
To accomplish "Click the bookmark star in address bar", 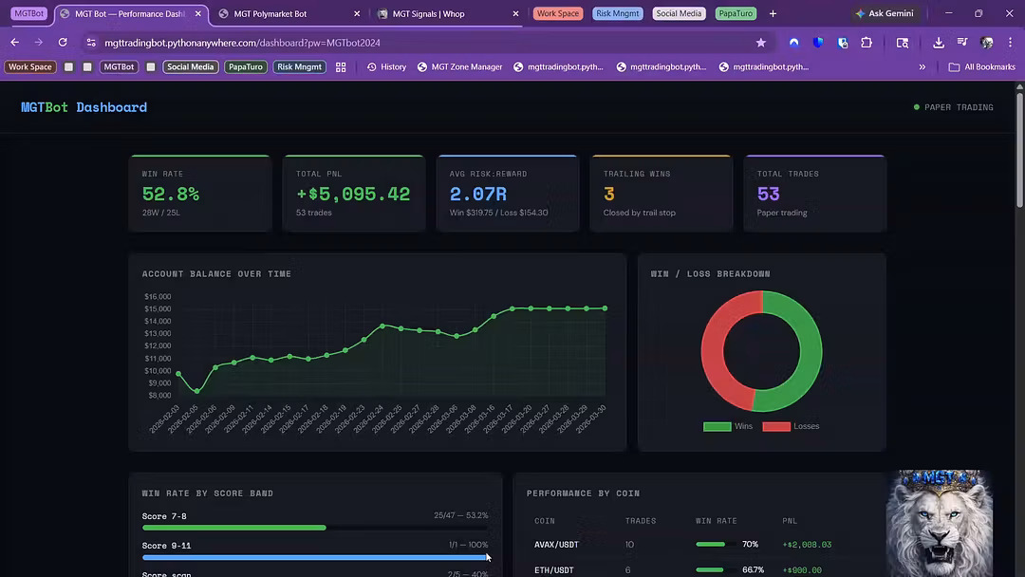I will click(x=760, y=43).
